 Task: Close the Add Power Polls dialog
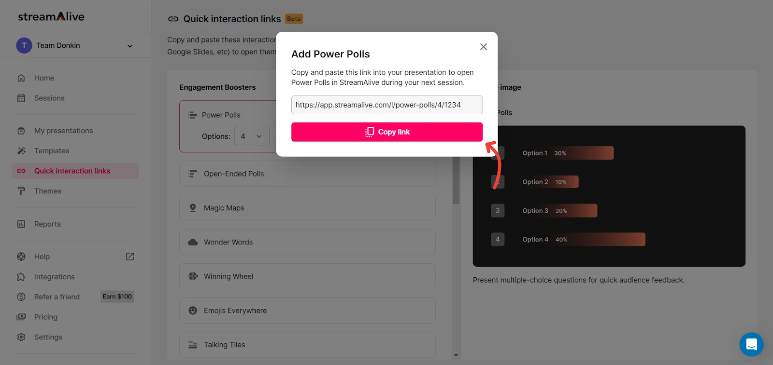tap(484, 47)
